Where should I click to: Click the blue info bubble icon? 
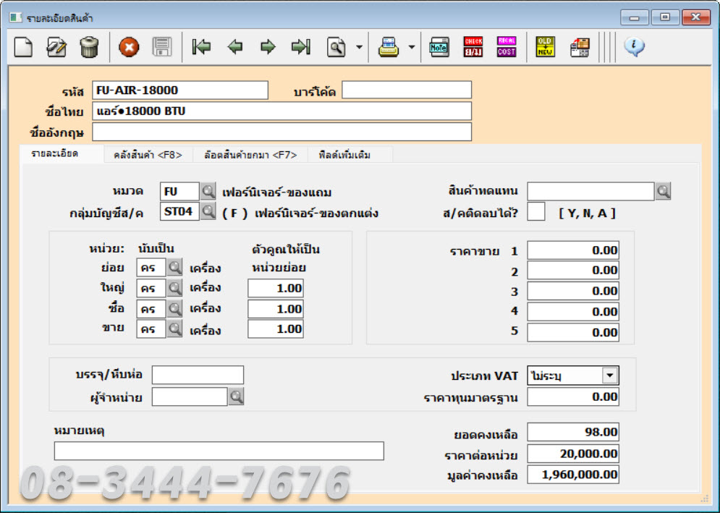pos(634,47)
